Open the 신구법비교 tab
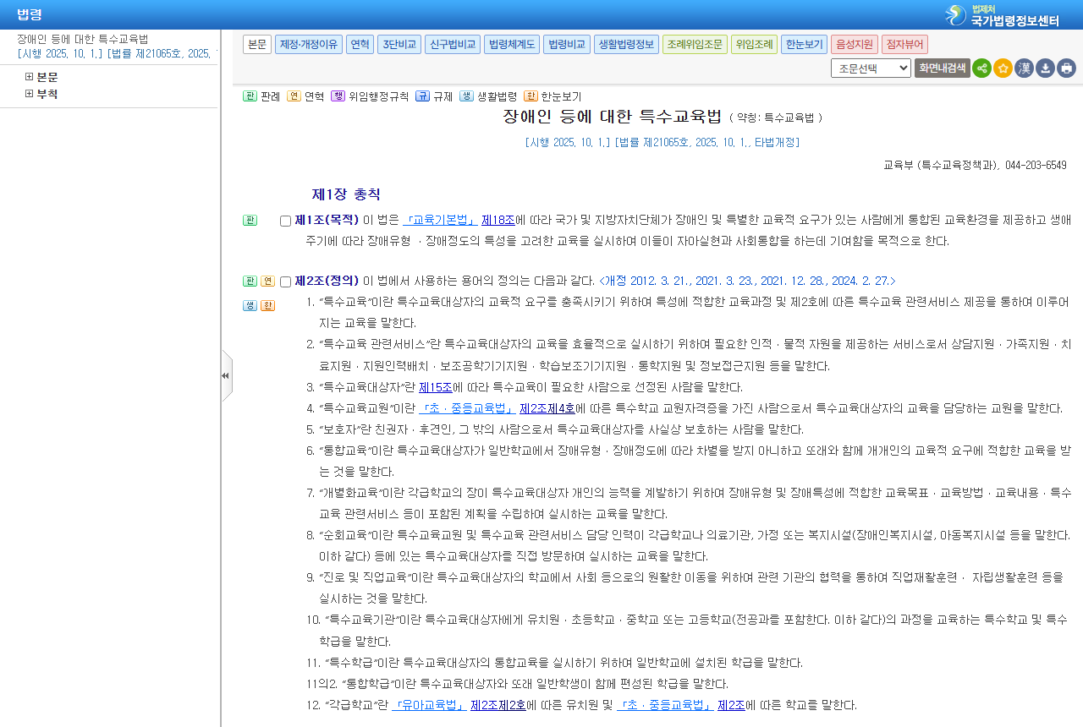Viewport: 1083px width, 727px height. [x=453, y=45]
